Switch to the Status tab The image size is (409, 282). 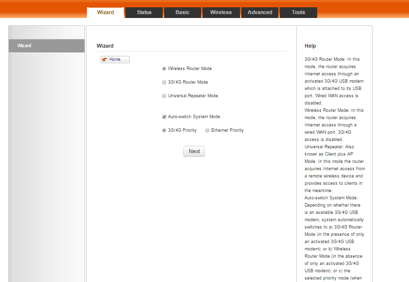(x=144, y=12)
